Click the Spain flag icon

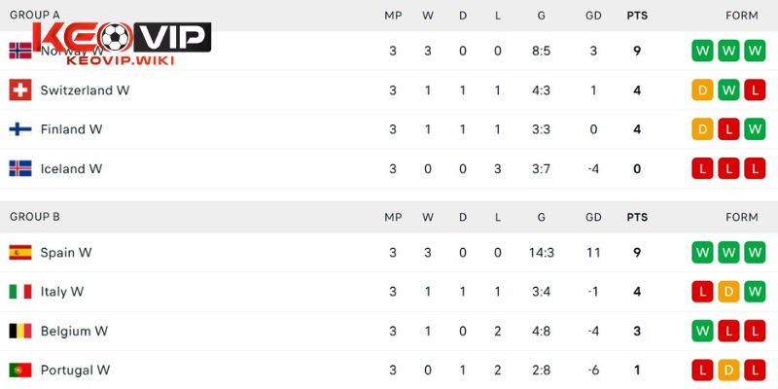coord(20,253)
